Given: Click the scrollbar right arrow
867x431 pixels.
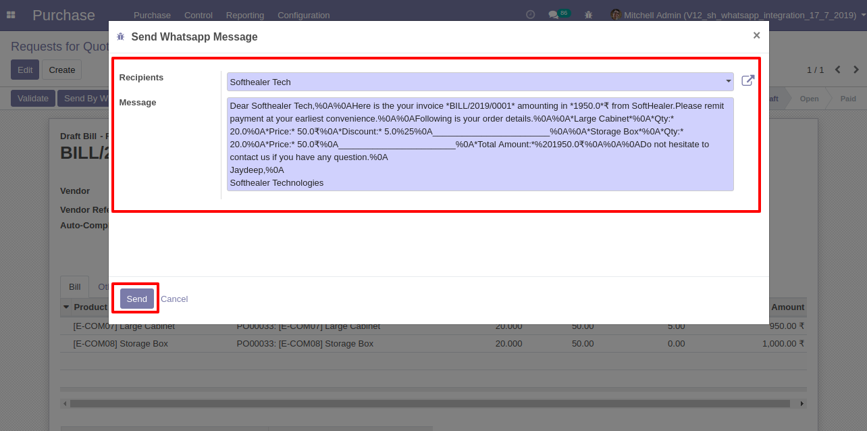Looking at the screenshot, I should pos(802,403).
